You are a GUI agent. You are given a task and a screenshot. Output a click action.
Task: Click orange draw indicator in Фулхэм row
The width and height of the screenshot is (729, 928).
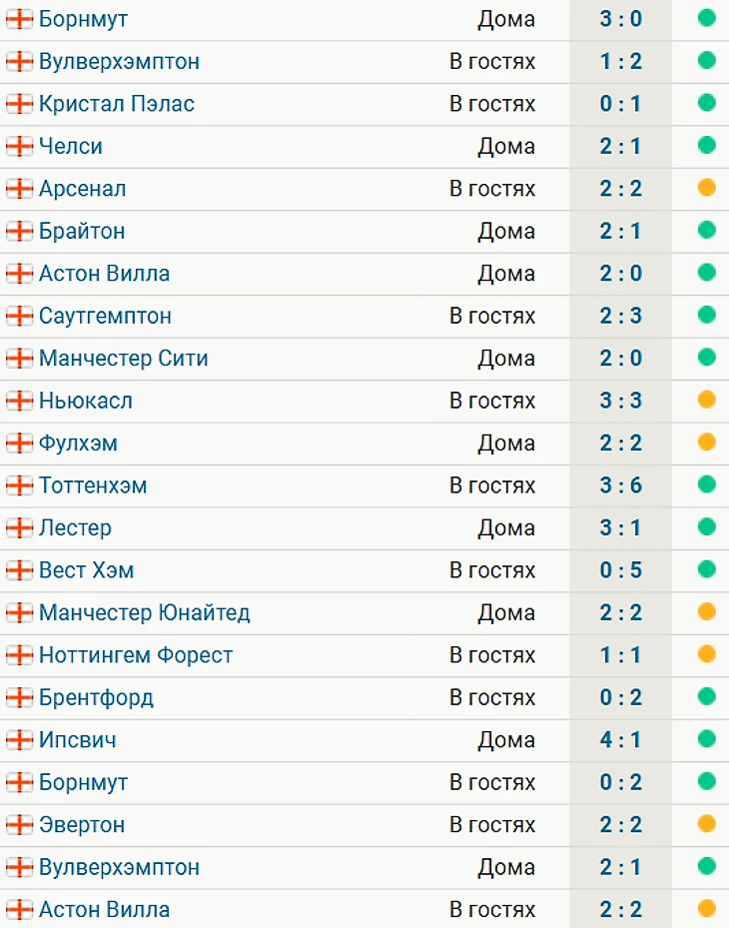click(707, 442)
